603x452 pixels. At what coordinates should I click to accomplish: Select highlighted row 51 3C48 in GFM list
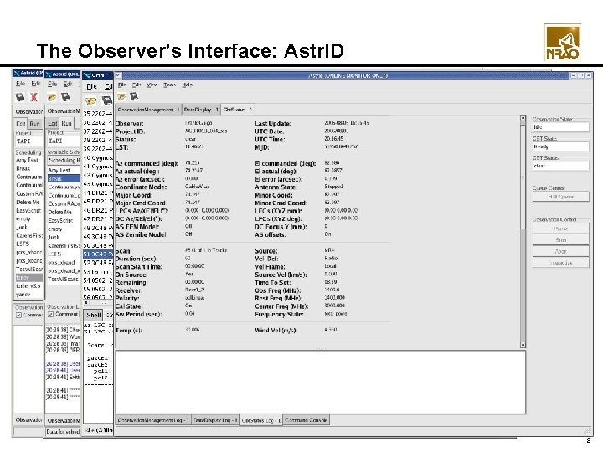(98, 254)
